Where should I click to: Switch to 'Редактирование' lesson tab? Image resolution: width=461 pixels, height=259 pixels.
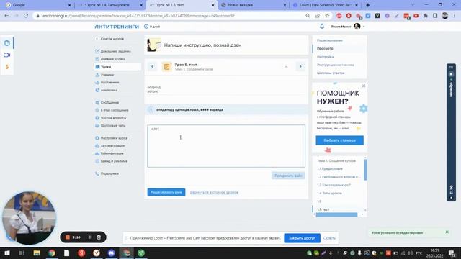coord(330,40)
